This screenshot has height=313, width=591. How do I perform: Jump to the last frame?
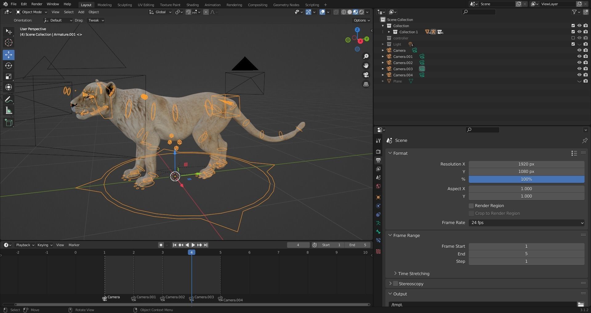click(x=206, y=245)
